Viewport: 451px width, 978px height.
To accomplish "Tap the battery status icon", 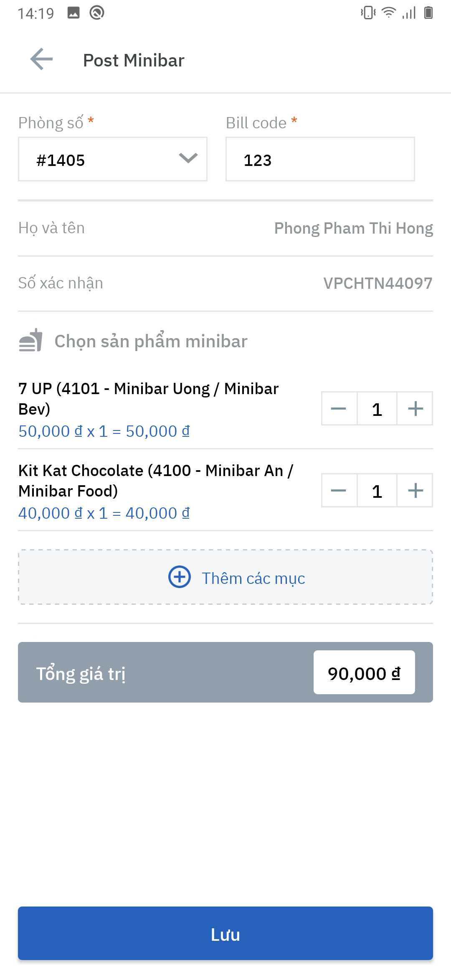I will click(x=428, y=13).
